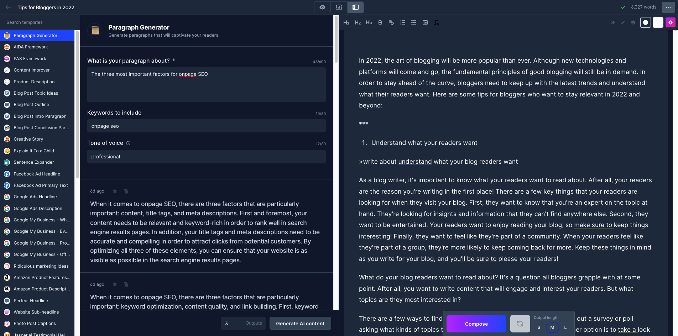
Task: Select Paragraph Generator template
Action: click(x=37, y=36)
